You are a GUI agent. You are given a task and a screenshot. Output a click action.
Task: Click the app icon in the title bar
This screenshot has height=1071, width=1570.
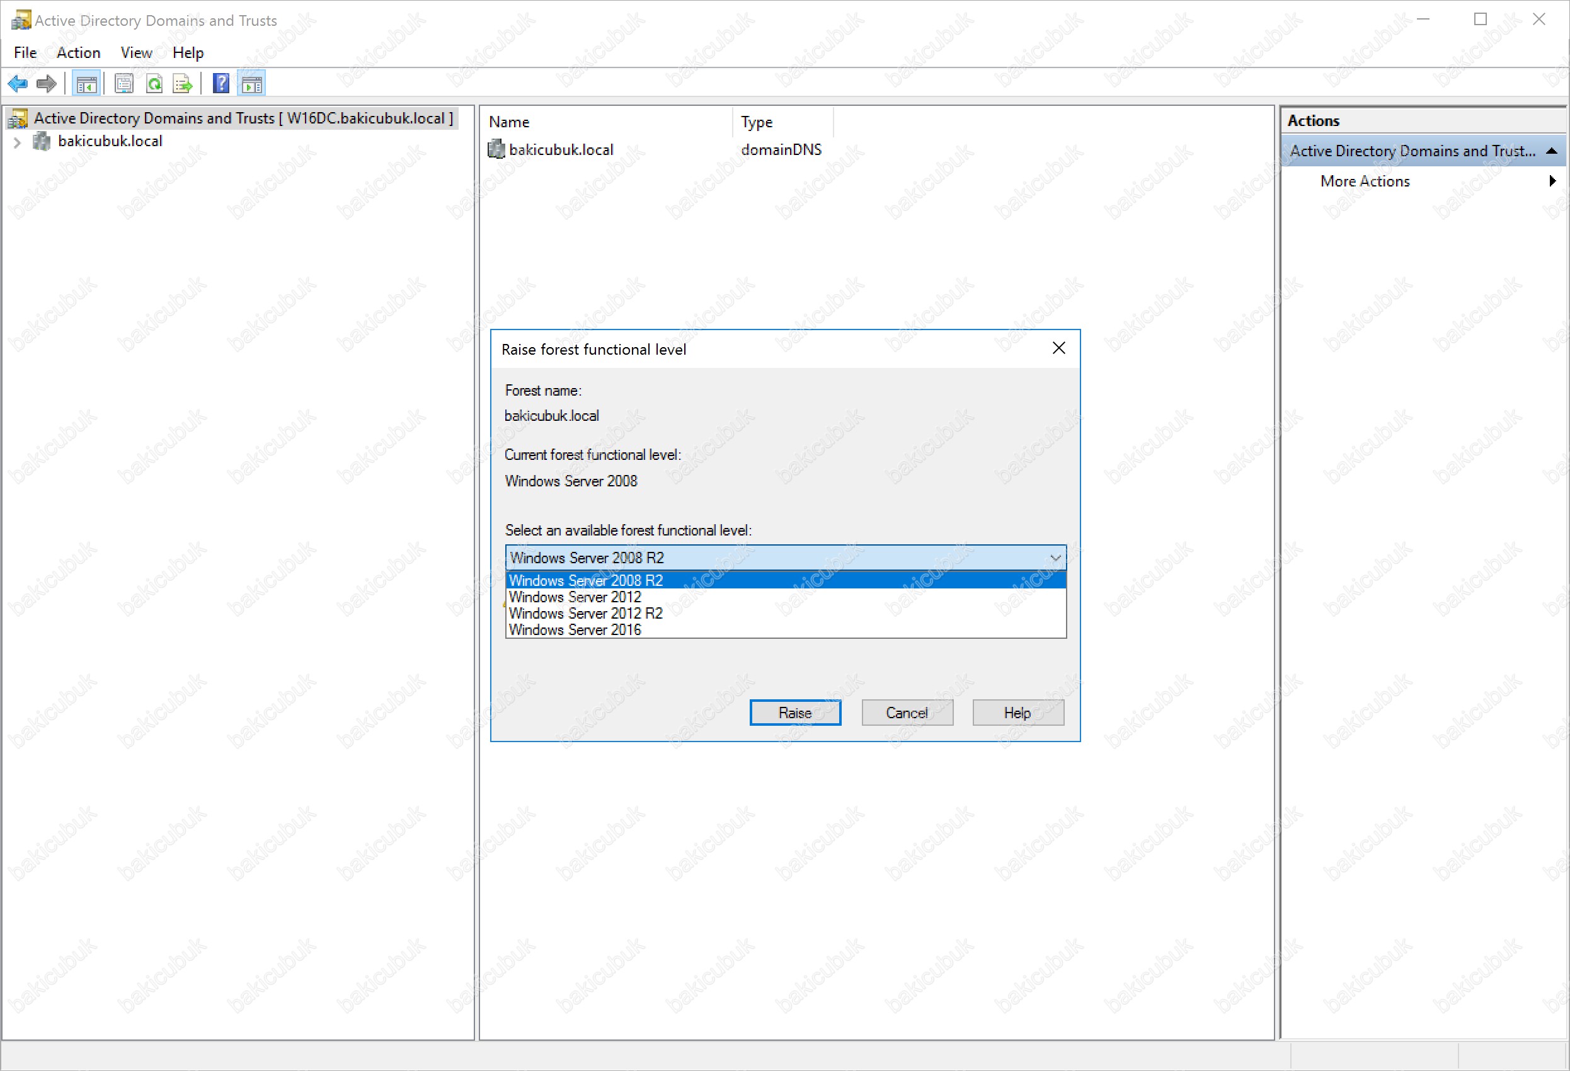[21, 20]
